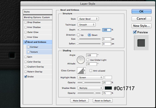The height and width of the screenshot is (108, 156).
Task: Click the Reset to Default button
Action: [103, 101]
